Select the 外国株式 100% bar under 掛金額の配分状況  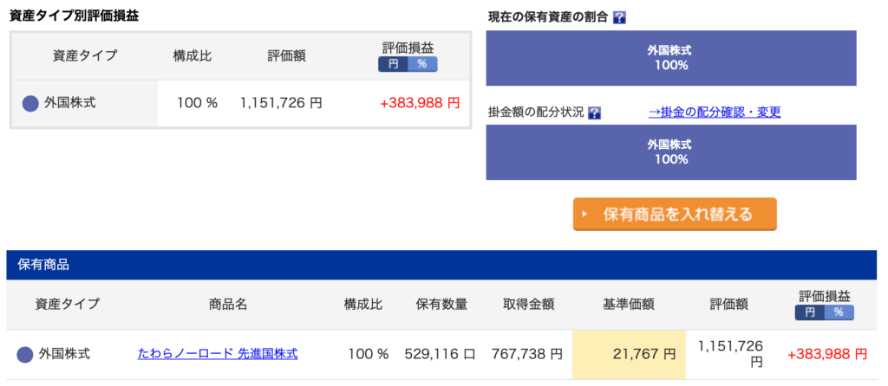pyautogui.click(x=671, y=152)
